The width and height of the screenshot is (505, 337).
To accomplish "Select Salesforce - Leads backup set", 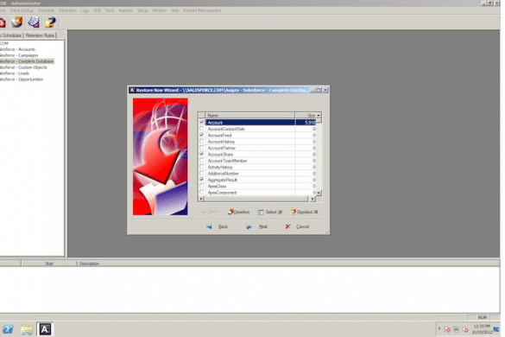I will click(15, 73).
